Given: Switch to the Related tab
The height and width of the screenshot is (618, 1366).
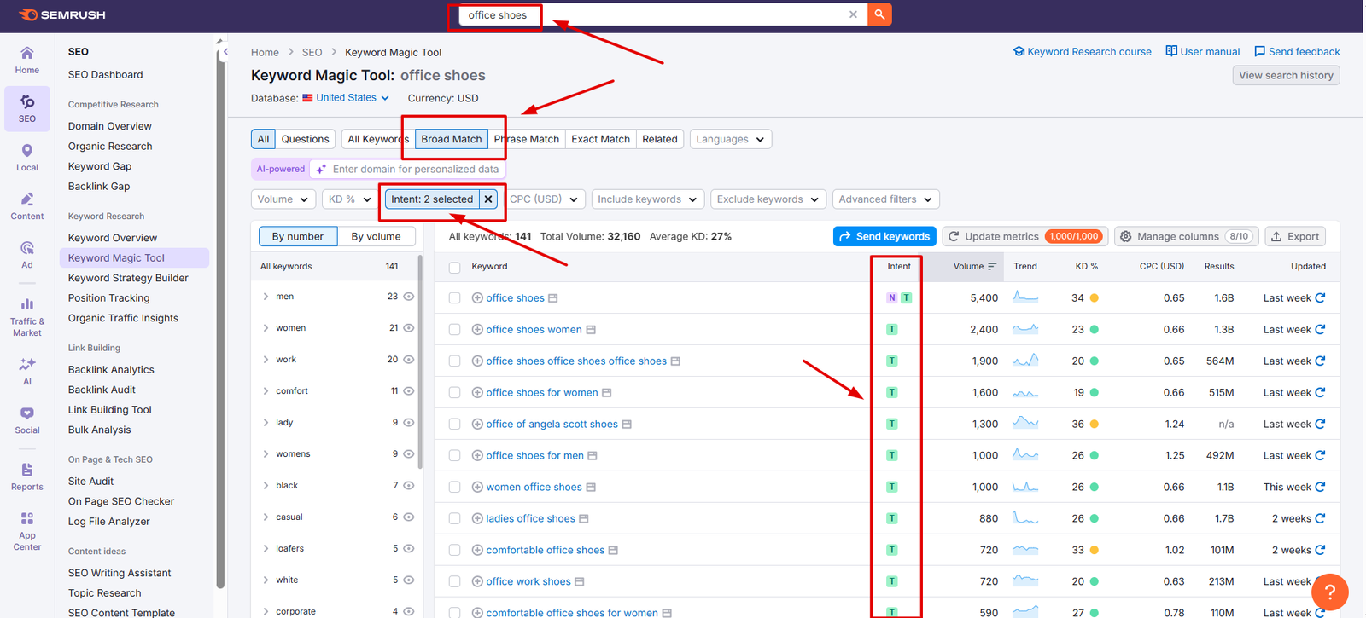Looking at the screenshot, I should [660, 139].
